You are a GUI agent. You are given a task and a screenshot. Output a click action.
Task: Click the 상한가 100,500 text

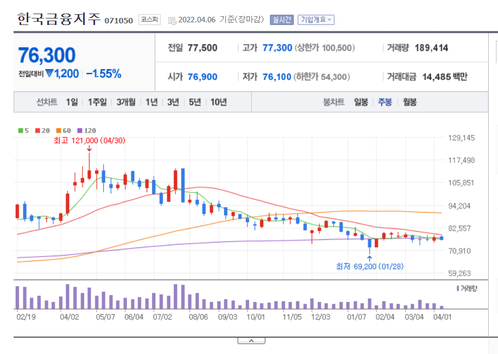coord(325,48)
